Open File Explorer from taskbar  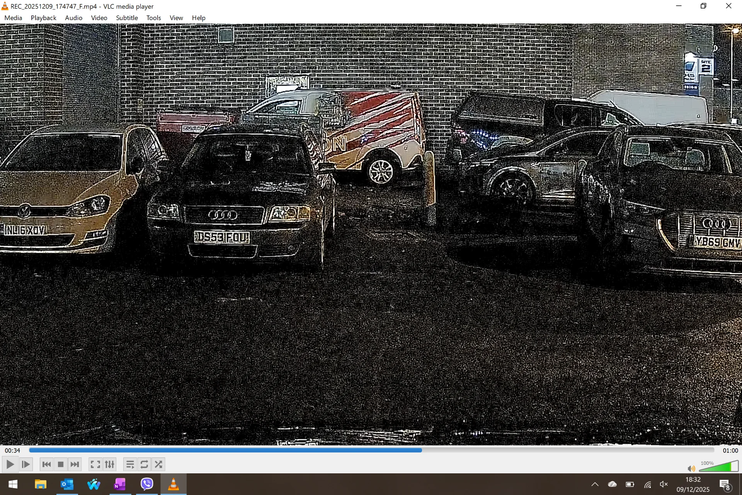pyautogui.click(x=41, y=484)
